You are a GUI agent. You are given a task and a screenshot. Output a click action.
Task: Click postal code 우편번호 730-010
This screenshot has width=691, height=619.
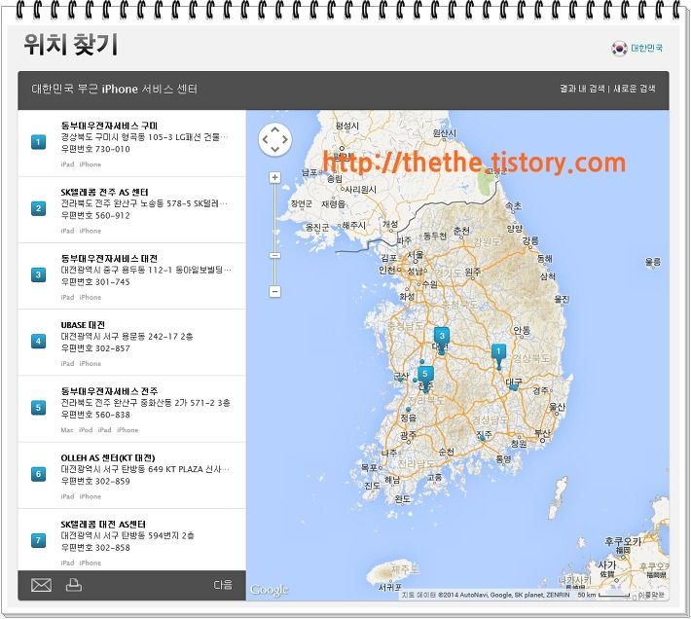click(95, 149)
